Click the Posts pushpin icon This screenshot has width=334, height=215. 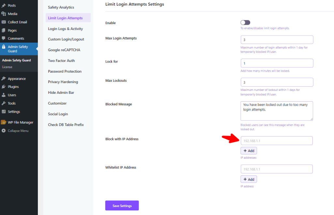(4, 6)
